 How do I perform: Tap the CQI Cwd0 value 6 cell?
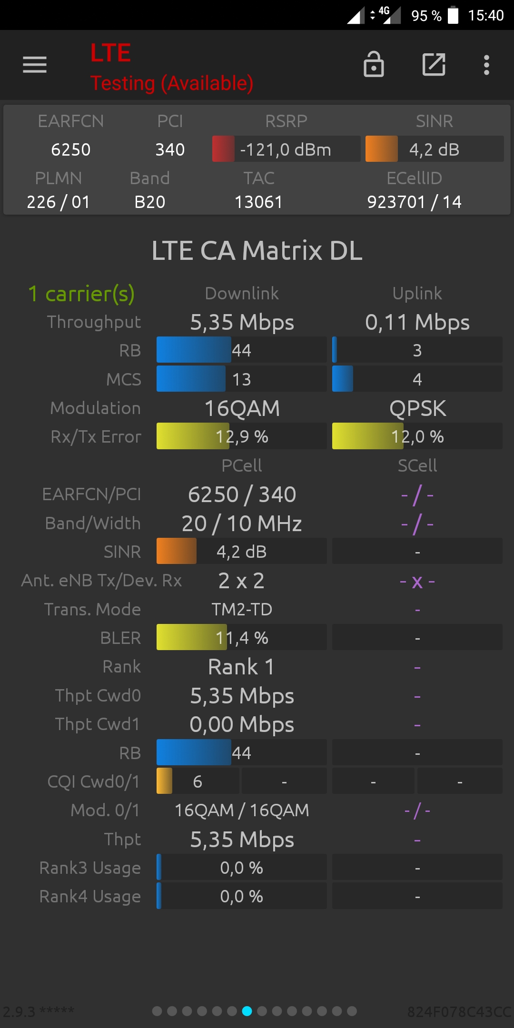198,781
